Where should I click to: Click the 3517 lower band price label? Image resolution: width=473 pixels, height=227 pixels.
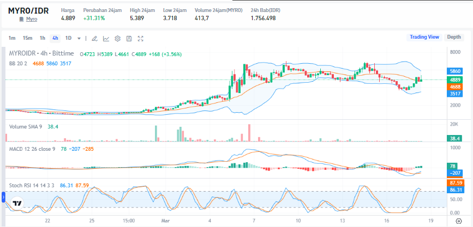[x=455, y=94]
